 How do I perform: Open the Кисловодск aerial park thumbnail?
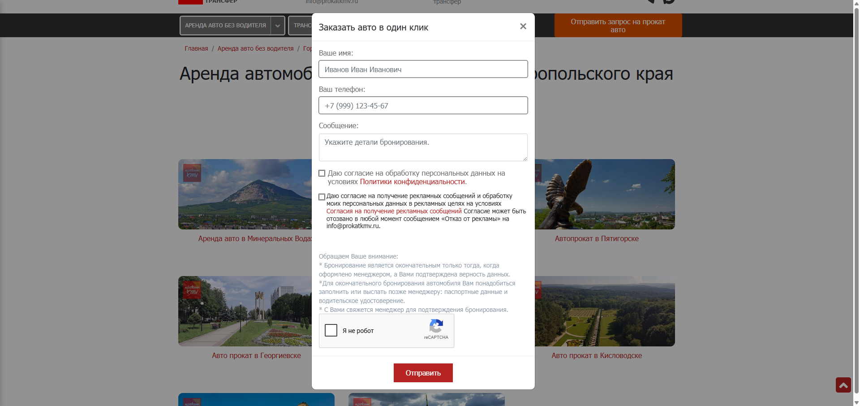click(605, 311)
